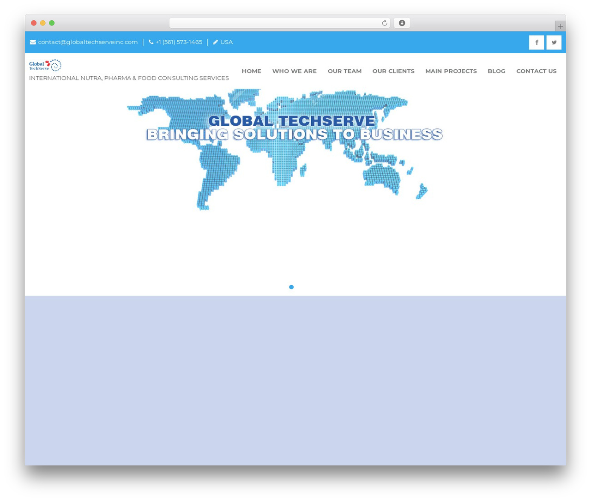This screenshot has width=591, height=501.
Task: Click the browser download arrow icon
Action: 402,23
